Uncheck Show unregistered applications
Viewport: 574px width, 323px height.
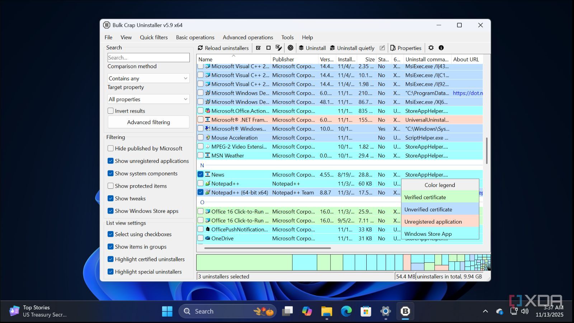(x=111, y=161)
